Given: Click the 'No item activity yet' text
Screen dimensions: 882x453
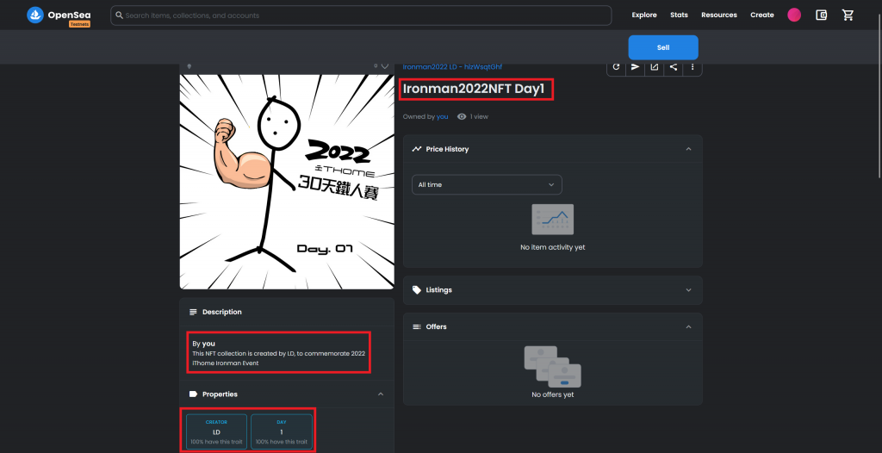Looking at the screenshot, I should click(552, 247).
